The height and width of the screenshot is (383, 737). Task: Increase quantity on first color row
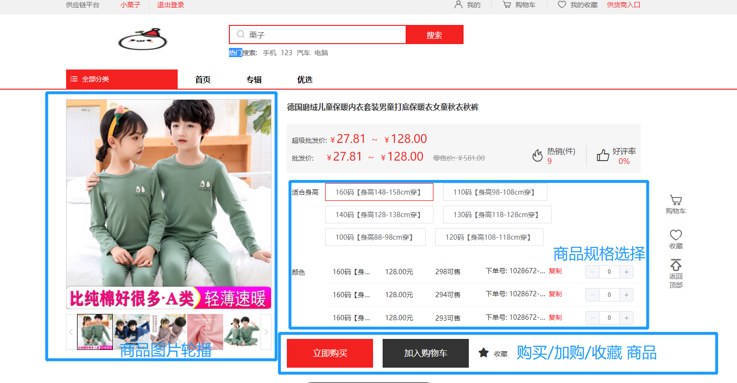(x=626, y=272)
